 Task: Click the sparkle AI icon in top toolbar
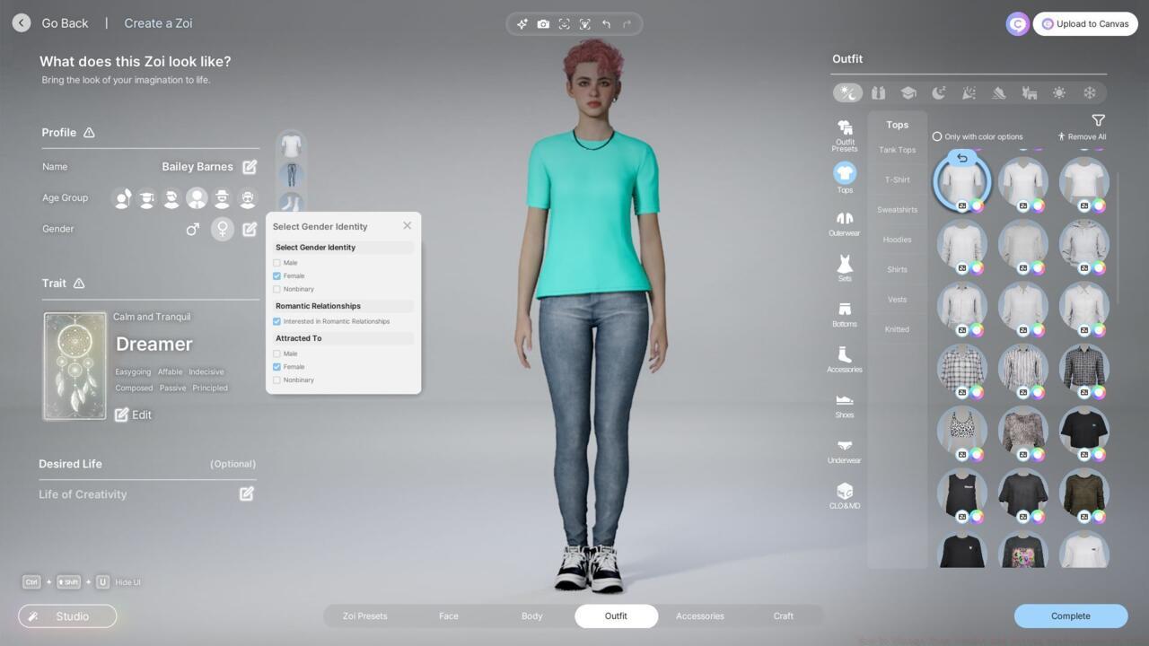click(x=522, y=24)
